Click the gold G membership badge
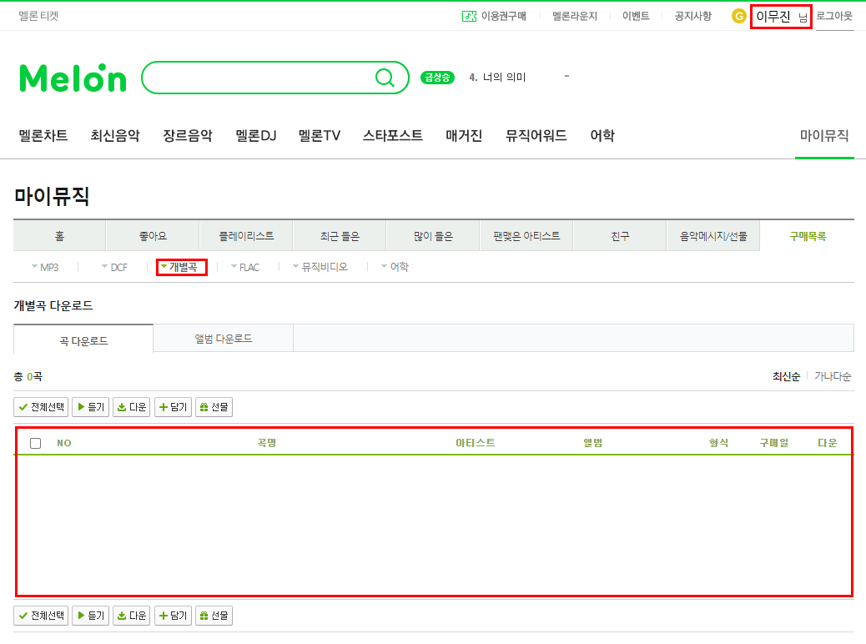The height and width of the screenshot is (644, 866). tap(738, 17)
